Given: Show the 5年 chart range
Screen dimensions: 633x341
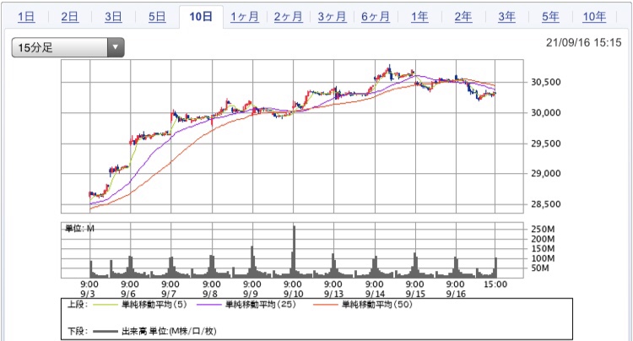Looking at the screenshot, I should [x=550, y=17].
